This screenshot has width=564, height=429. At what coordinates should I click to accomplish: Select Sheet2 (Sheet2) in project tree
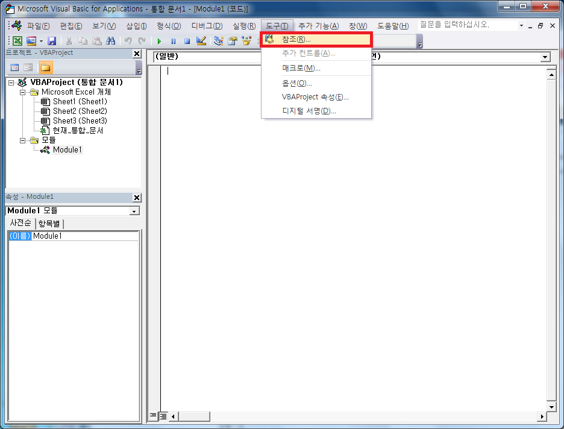[x=80, y=111]
